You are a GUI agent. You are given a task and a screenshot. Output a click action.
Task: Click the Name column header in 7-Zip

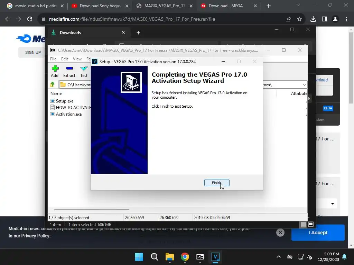[56, 93]
